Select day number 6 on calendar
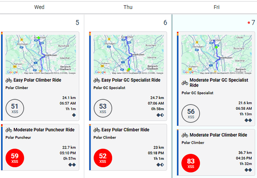The image size is (257, 178). coord(165,23)
